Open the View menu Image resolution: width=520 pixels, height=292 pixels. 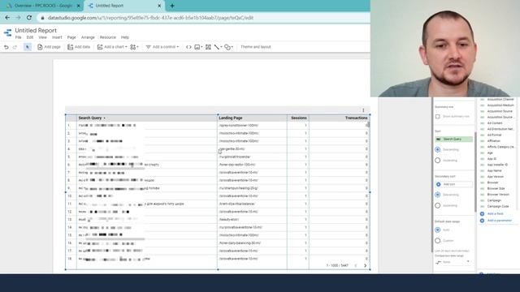(42, 37)
